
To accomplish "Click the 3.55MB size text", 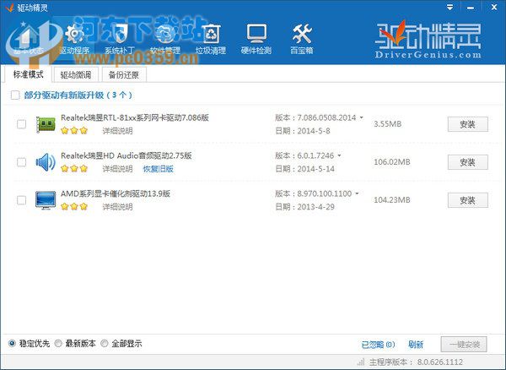I will [x=388, y=124].
